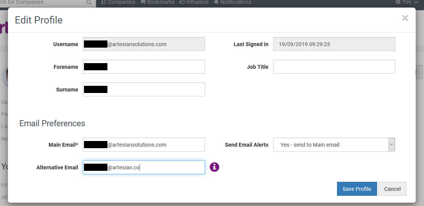The height and width of the screenshot is (206, 424).
Task: Open the Send Email Alerts dropdown
Action: pyautogui.click(x=334, y=145)
